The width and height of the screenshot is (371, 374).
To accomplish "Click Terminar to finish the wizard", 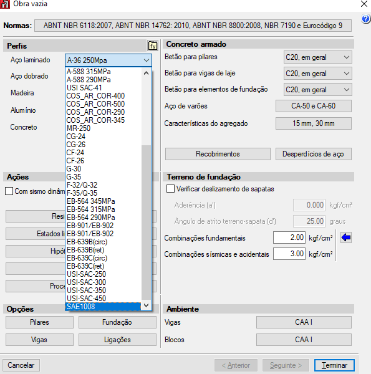I will (x=334, y=365).
